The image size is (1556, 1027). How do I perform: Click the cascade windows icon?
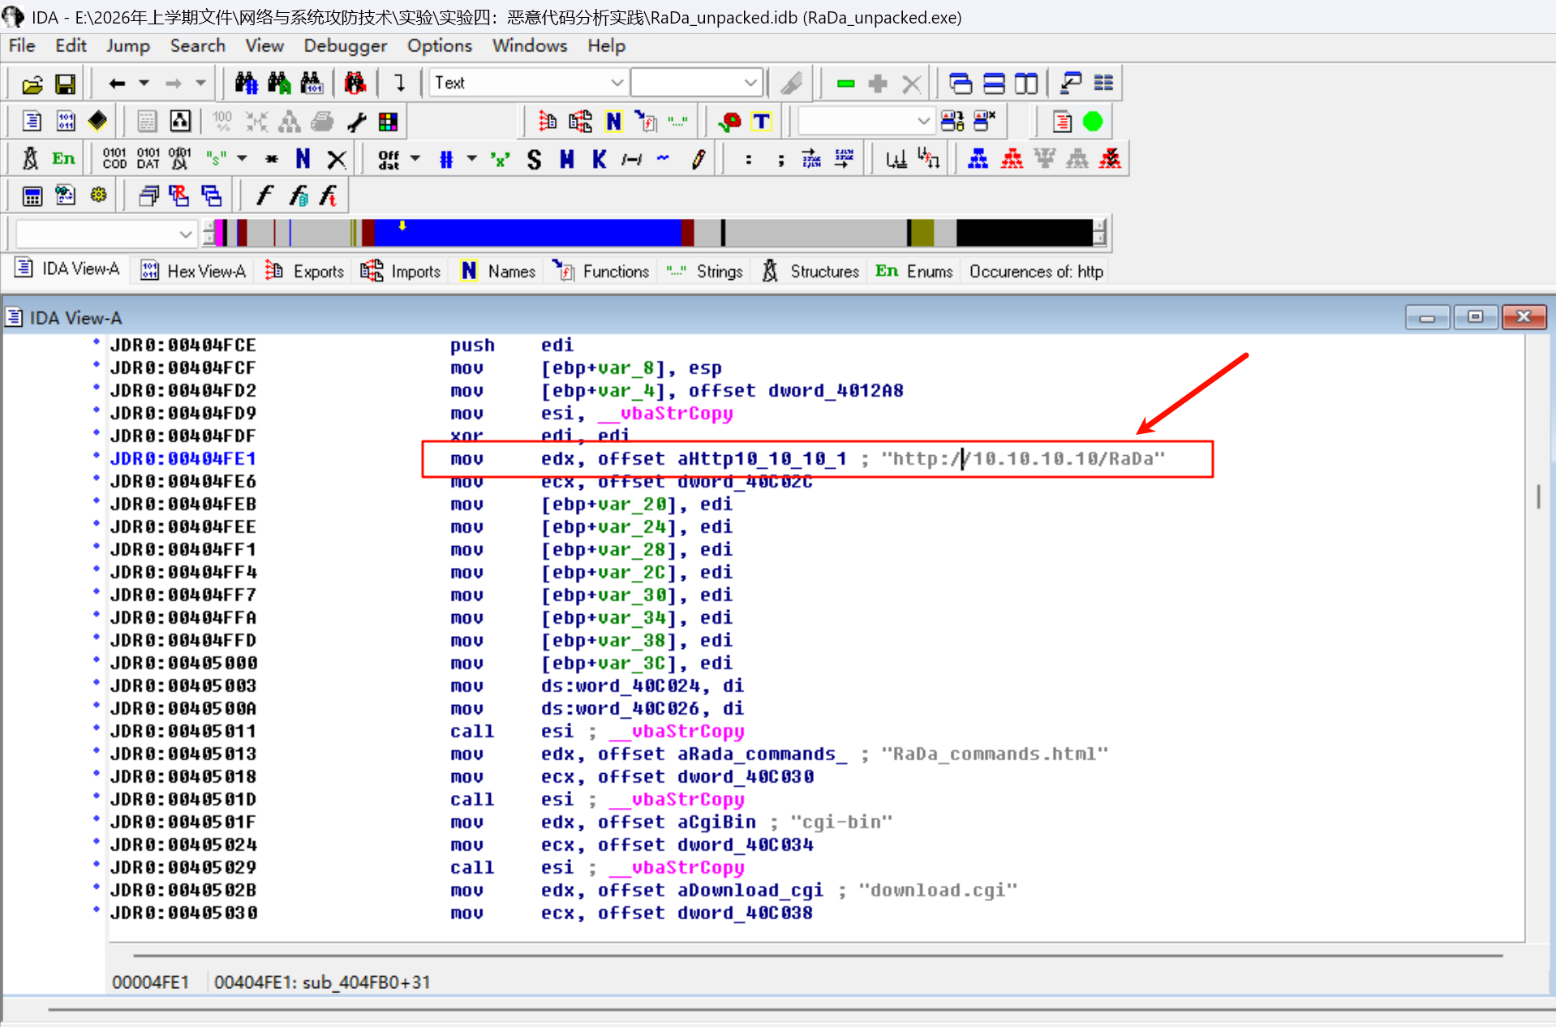(x=961, y=84)
